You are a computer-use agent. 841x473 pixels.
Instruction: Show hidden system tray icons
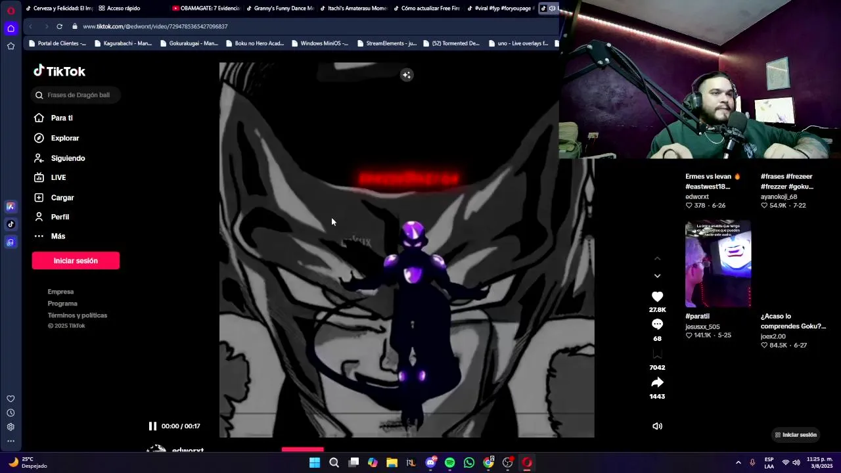coord(738,462)
